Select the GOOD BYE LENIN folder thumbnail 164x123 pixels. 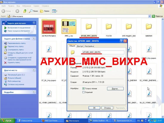pos(49,27)
